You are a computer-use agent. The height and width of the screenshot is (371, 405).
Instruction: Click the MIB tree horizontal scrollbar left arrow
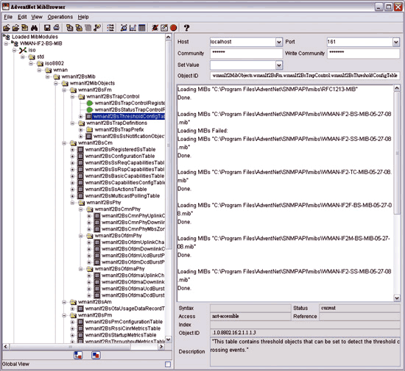pyautogui.click(x=6, y=347)
